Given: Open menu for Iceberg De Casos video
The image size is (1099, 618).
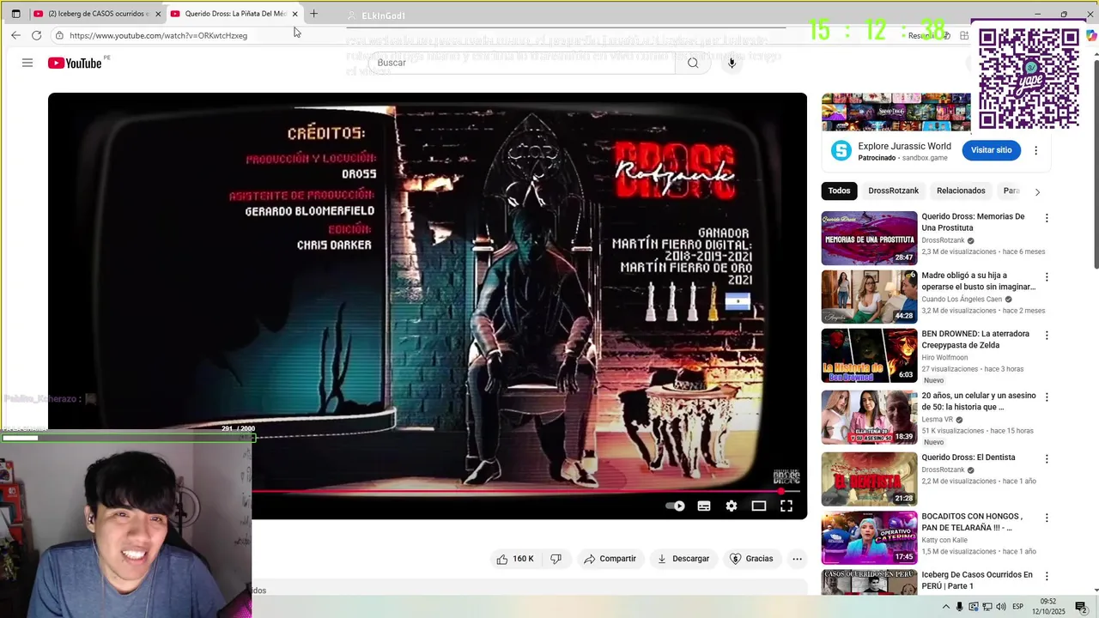Looking at the screenshot, I should [1046, 576].
